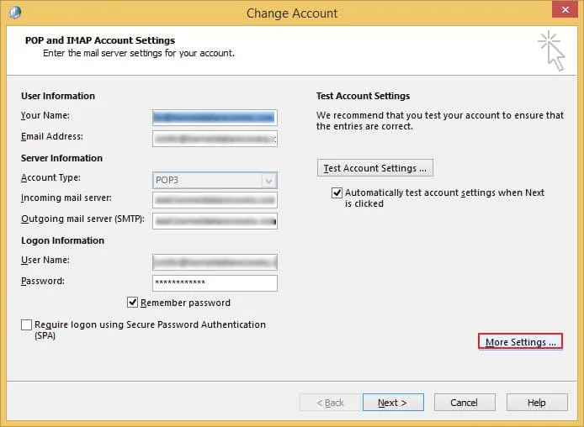Image resolution: width=584 pixels, height=427 pixels.
Task: Close the Change Account dialog
Action: (x=565, y=10)
